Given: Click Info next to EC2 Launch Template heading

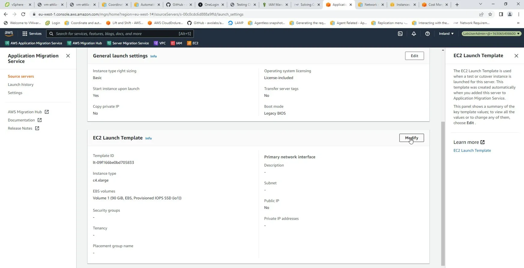Looking at the screenshot, I should tap(149, 138).
